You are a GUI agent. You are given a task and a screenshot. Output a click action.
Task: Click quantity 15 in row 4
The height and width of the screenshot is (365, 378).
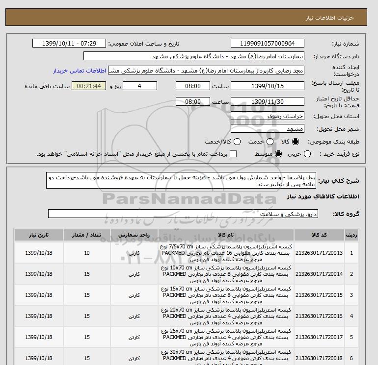click(87, 316)
